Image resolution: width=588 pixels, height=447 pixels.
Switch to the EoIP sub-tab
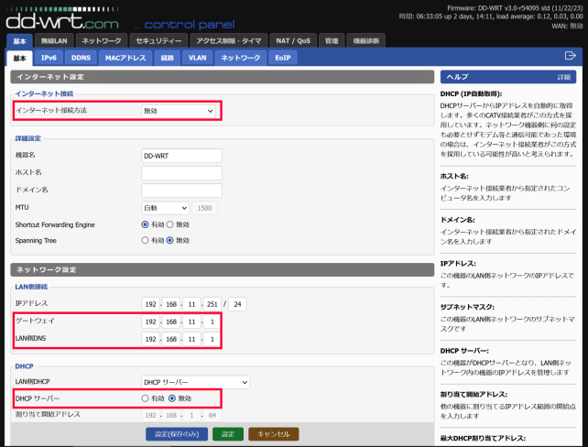tap(283, 58)
